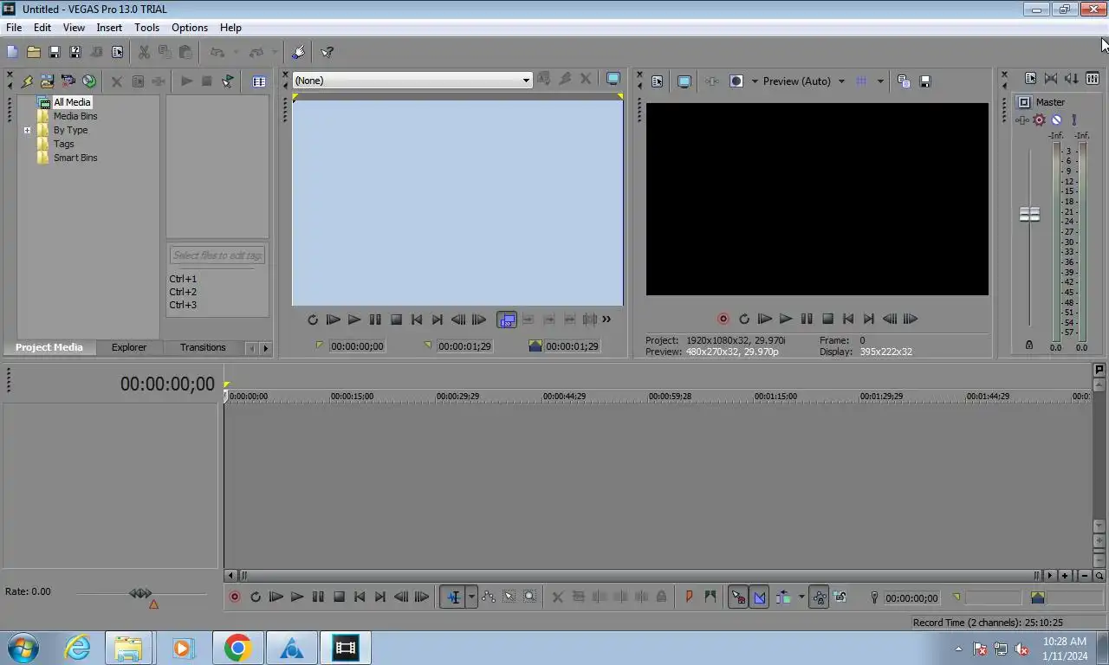The width and height of the screenshot is (1109, 665).
Task: Toggle Trimmer Enable Timeline Overwrite button
Action: 507,320
